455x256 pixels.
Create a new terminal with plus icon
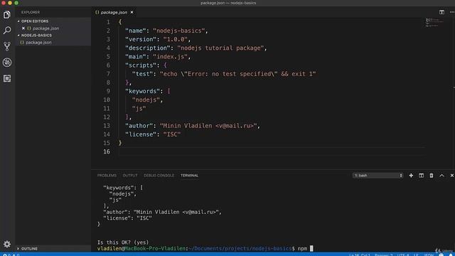(411, 176)
